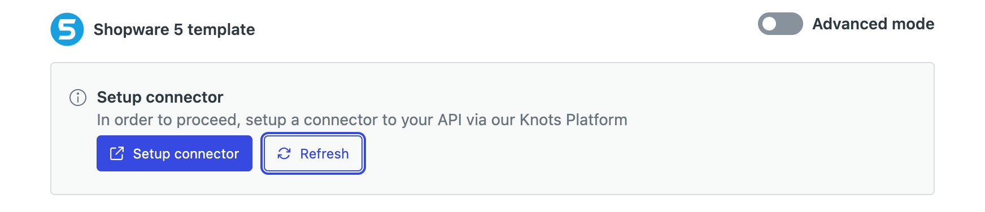Enable the Advanced mode toggle switch
The image size is (985, 212).
click(780, 24)
